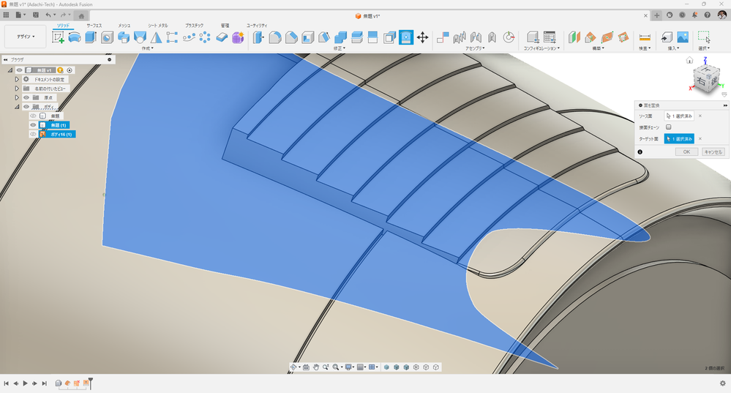This screenshot has width=731, height=393.
Task: Click the Save icon
Action: [x=35, y=15]
